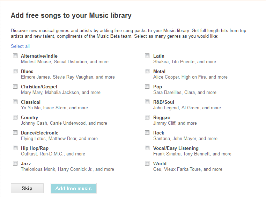Check the Alternative/Indie genre checkbox
266x197 pixels.
[15, 56]
